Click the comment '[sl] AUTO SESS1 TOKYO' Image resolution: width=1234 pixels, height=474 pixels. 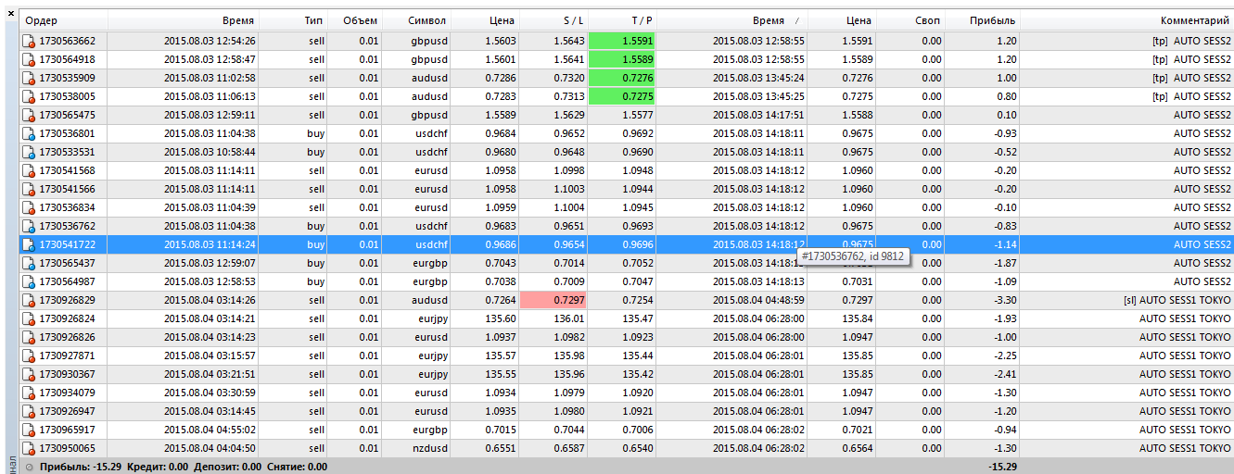(1177, 300)
